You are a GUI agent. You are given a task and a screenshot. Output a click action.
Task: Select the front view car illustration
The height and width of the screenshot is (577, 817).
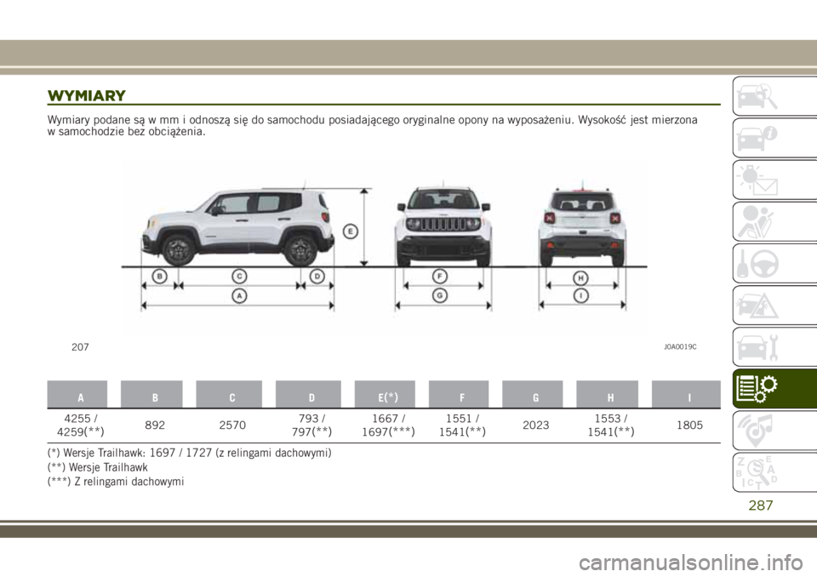[x=443, y=226]
